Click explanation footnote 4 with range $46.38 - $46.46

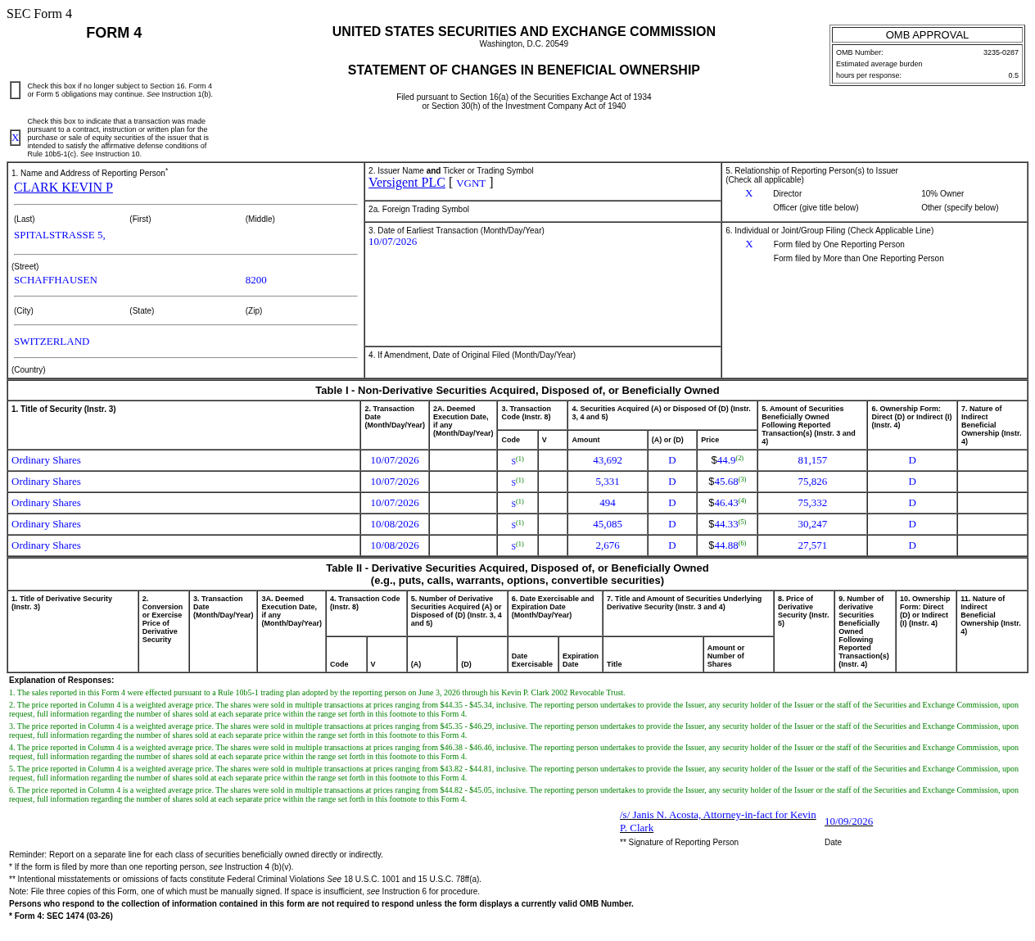coord(513,752)
